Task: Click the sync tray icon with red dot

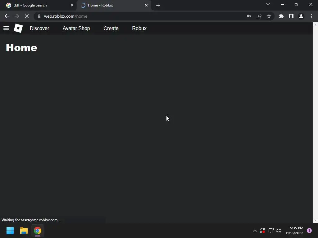Action: click(x=262, y=231)
